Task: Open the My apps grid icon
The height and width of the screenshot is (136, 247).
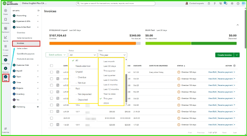Action: [5, 46]
